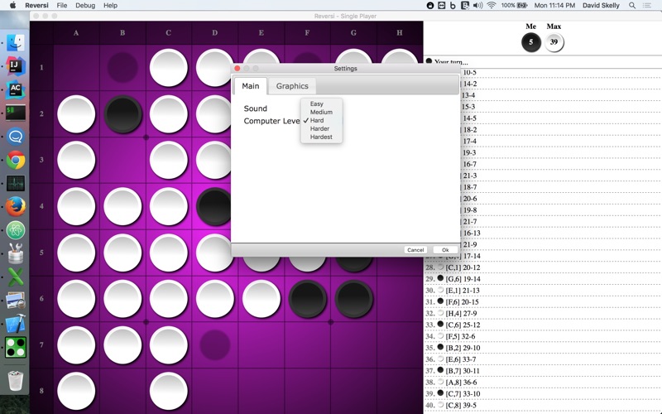Image resolution: width=662 pixels, height=414 pixels.
Task: Open the database tools dock icon
Action: point(16,253)
